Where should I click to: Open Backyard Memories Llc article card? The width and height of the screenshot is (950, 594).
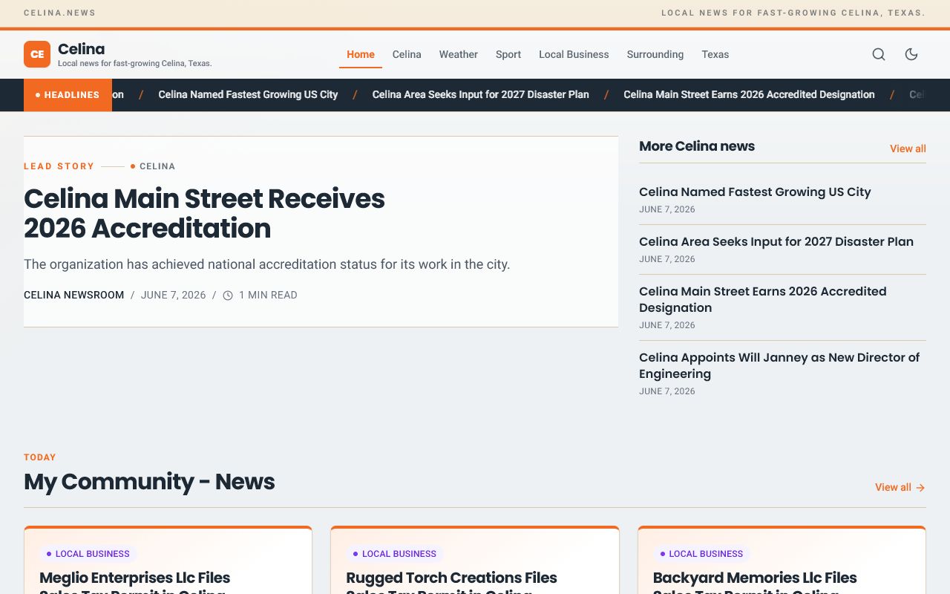pos(782,561)
